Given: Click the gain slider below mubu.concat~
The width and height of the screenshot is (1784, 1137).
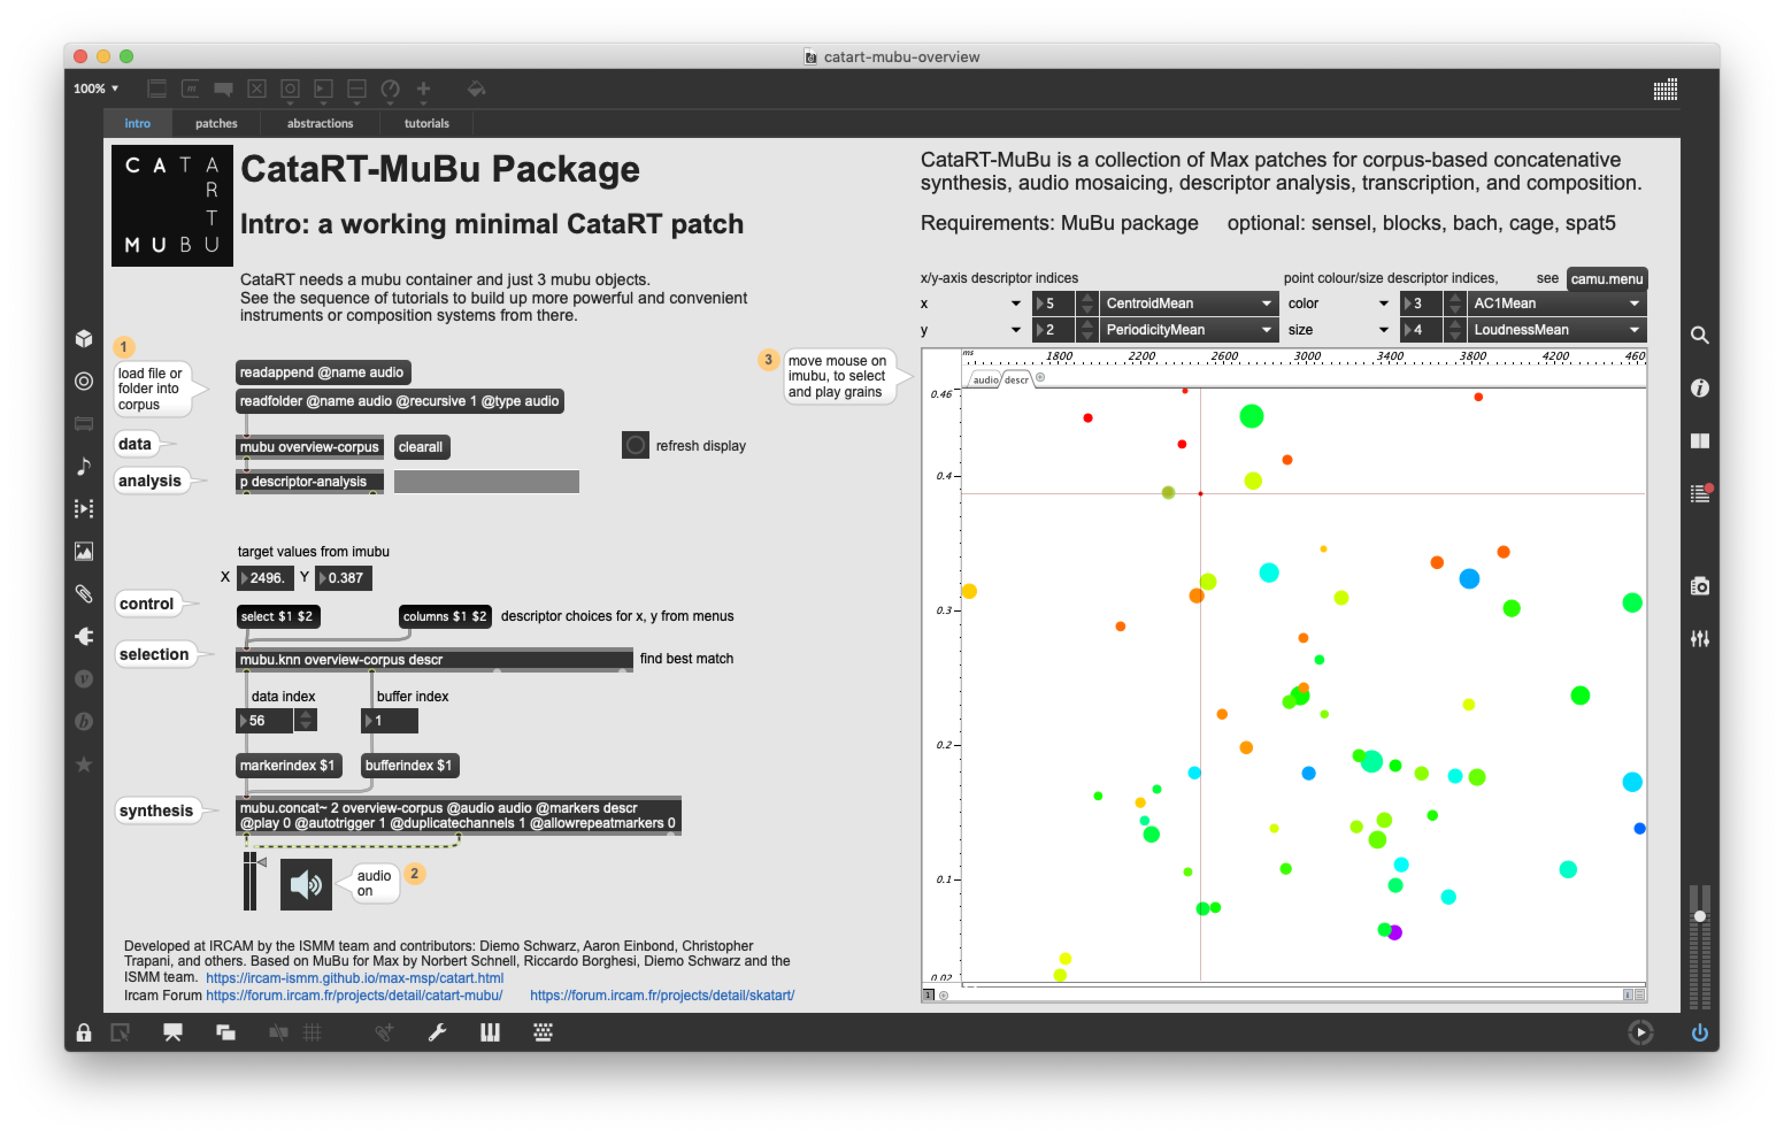Looking at the screenshot, I should pyautogui.click(x=249, y=881).
